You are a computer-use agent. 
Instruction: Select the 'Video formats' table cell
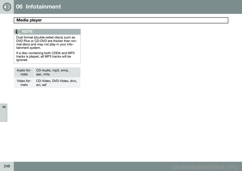[x=24, y=83]
